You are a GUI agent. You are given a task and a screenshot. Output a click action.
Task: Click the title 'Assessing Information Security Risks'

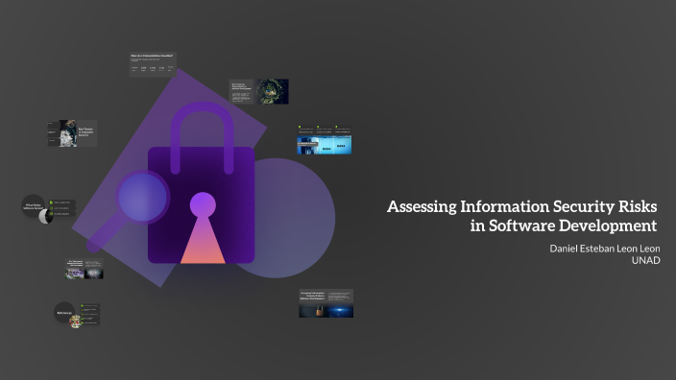coord(521,206)
